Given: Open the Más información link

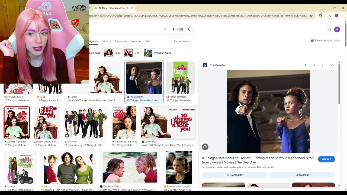Looking at the screenshot, I should (266, 167).
